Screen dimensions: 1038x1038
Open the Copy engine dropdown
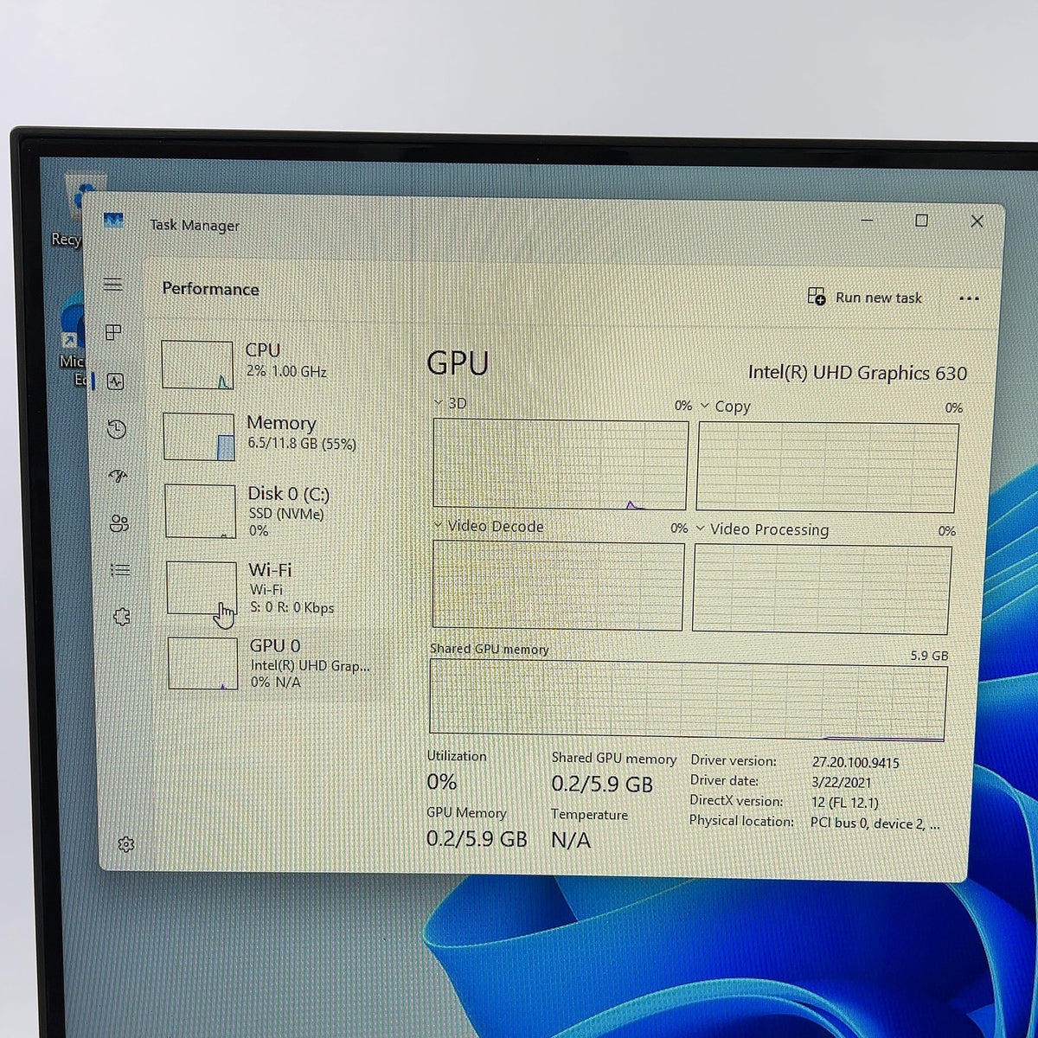pyautogui.click(x=725, y=407)
